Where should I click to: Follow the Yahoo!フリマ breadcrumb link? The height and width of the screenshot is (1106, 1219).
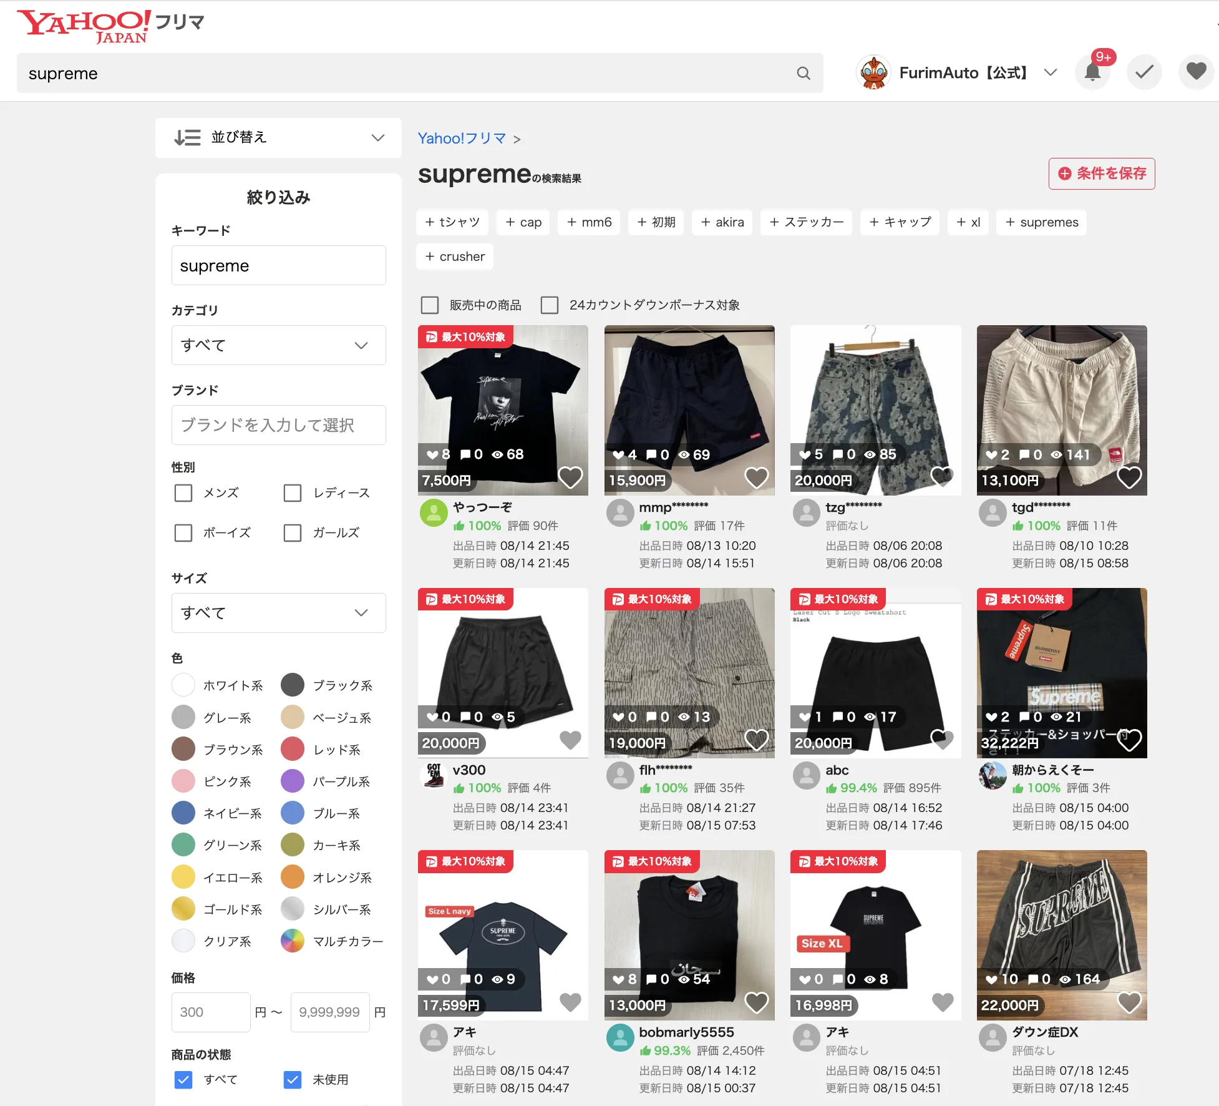(x=462, y=139)
